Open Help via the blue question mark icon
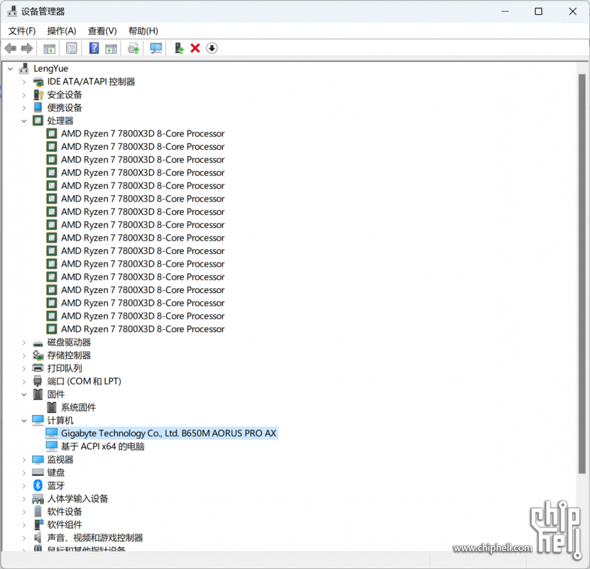This screenshot has width=590, height=569. pyautogui.click(x=94, y=49)
